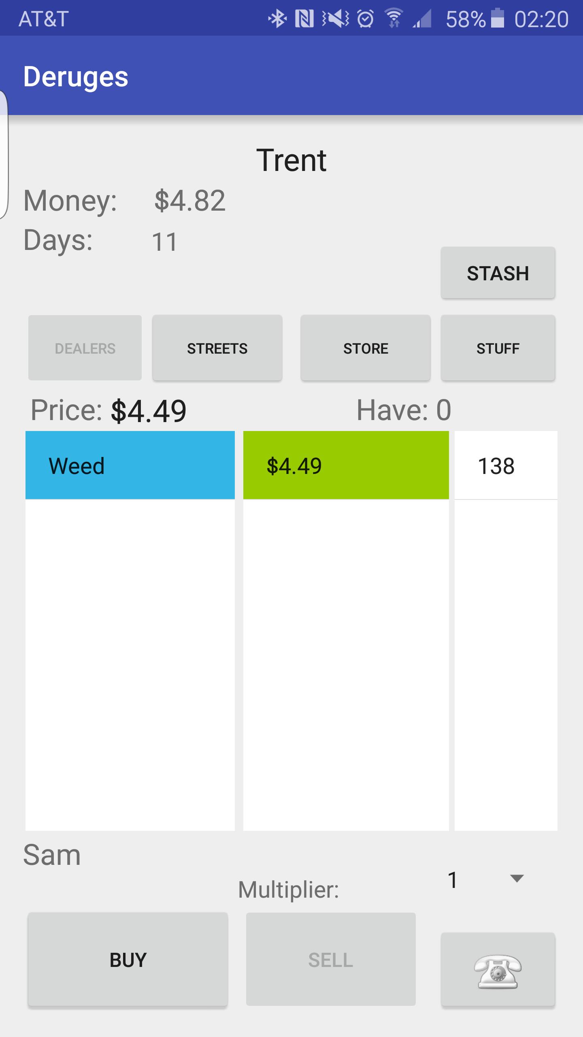Viewport: 583px width, 1037px height.
Task: Tap the alarm clock status icon
Action: click(x=366, y=19)
